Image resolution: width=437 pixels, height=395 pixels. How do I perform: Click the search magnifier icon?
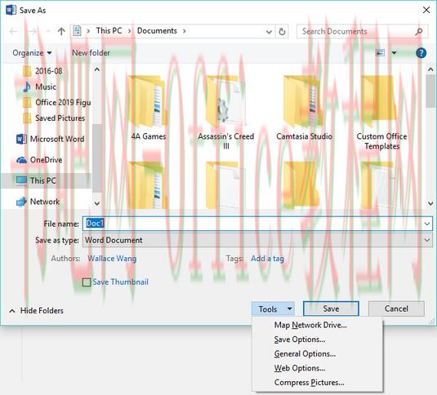click(418, 32)
